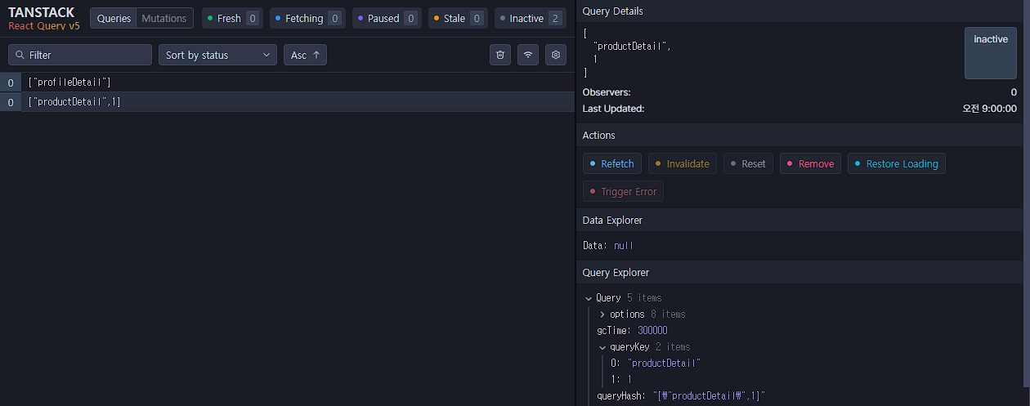
Task: Select the ["profileDetail"] query row
Action: [x=287, y=83]
